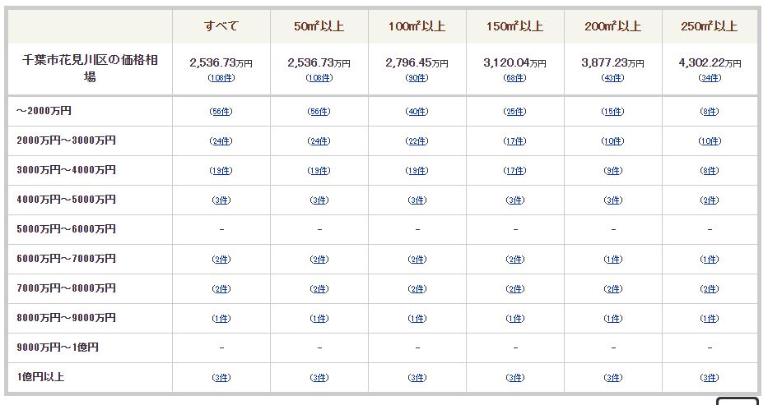Click 56件 in すべて column, ～2000万円 row
Image resolution: width=768 pixels, height=405 pixels.
point(221,112)
